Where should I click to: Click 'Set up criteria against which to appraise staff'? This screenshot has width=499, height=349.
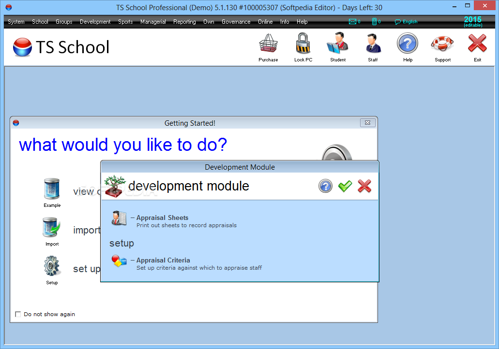coord(199,268)
